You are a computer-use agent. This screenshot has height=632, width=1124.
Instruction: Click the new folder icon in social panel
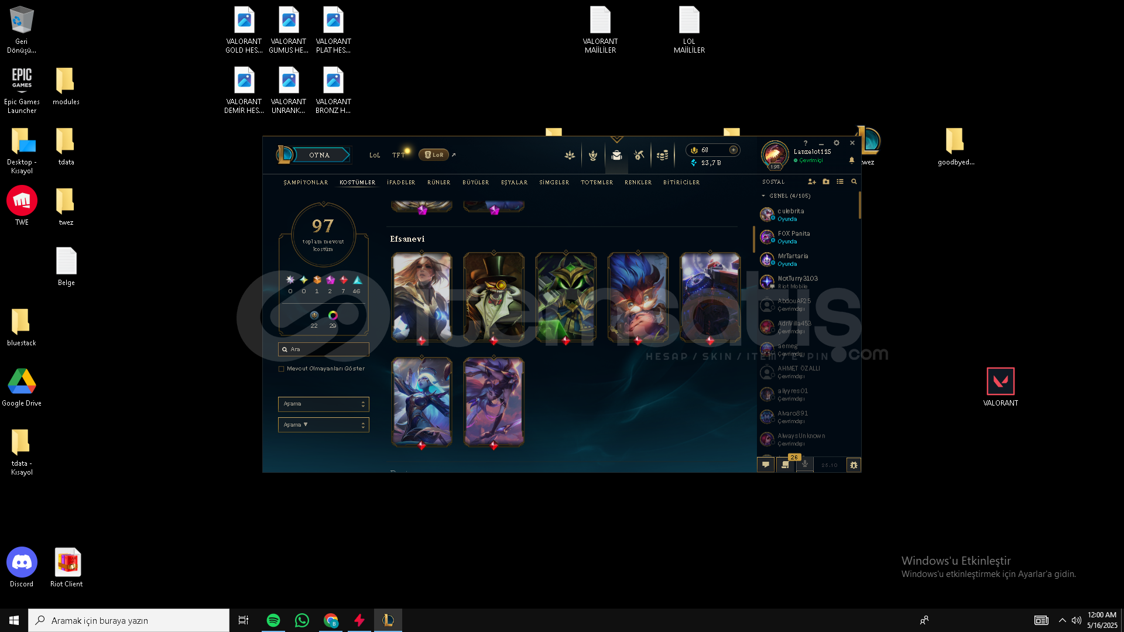826,182
